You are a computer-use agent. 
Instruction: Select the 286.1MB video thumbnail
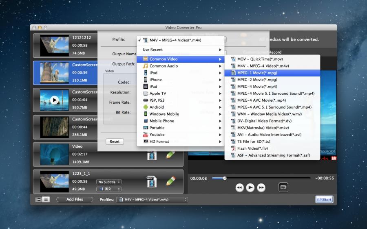54,127
